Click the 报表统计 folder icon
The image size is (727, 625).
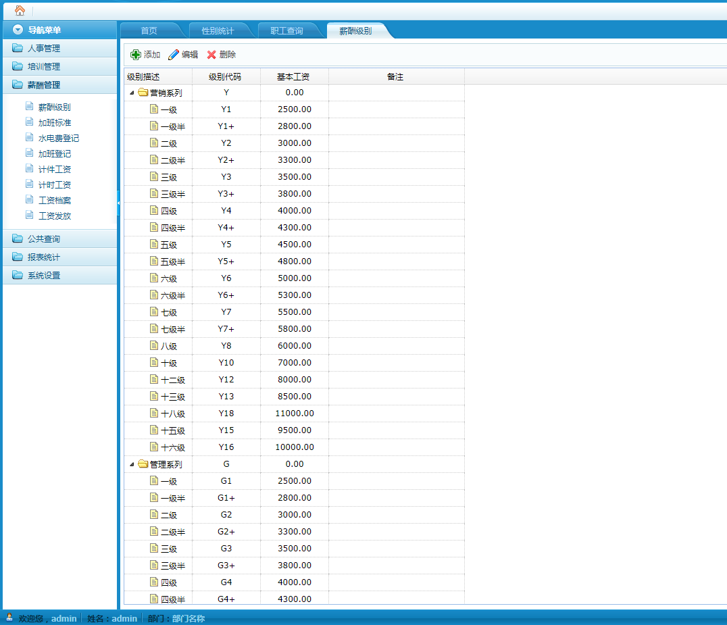point(18,257)
